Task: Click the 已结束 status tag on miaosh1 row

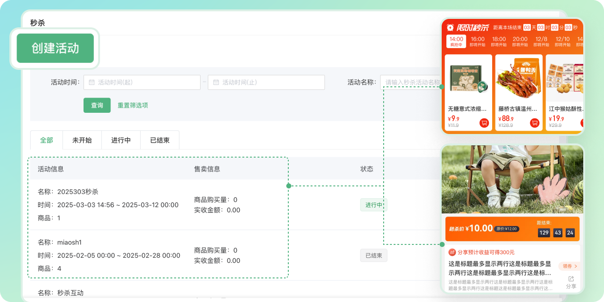Action: coord(374,255)
